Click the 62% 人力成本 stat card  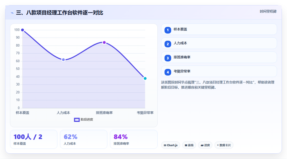[84, 139]
